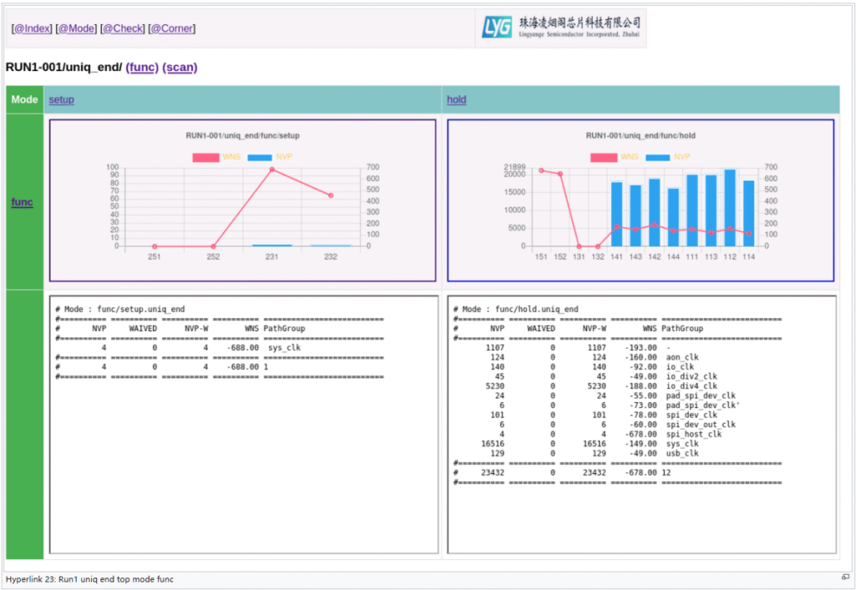This screenshot has width=856, height=590.
Task: Click the hold column header link
Action: [x=456, y=99]
